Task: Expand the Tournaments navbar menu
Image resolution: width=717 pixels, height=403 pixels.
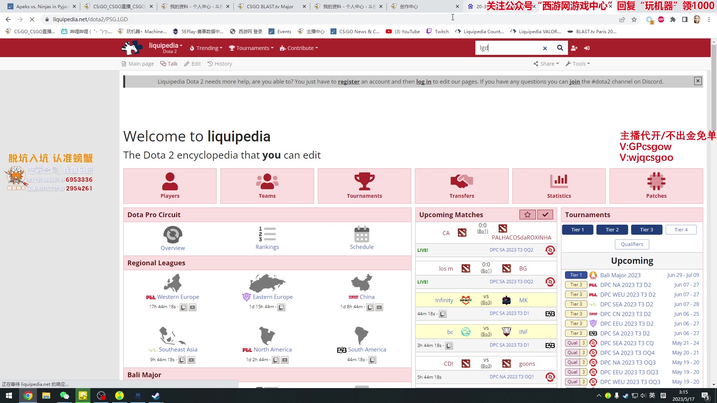Action: tap(251, 48)
